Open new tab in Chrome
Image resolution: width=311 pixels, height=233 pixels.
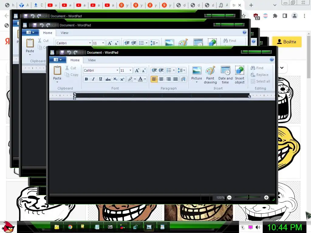[x=251, y=5]
